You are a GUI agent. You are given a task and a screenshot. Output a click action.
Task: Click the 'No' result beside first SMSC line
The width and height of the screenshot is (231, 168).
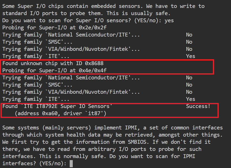point(189,42)
